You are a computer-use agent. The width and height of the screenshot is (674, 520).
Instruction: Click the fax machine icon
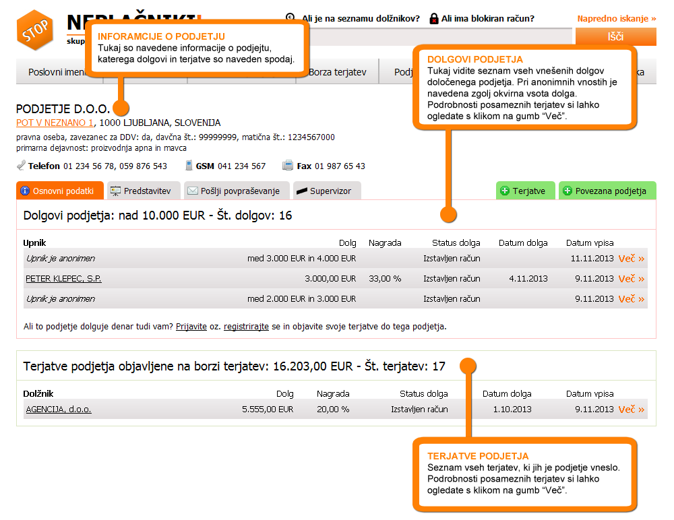288,166
